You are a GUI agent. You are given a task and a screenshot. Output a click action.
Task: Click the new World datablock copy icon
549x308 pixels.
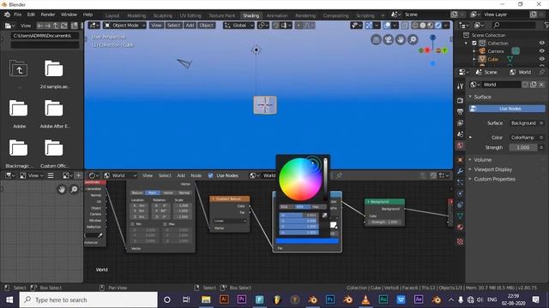pos(533,85)
